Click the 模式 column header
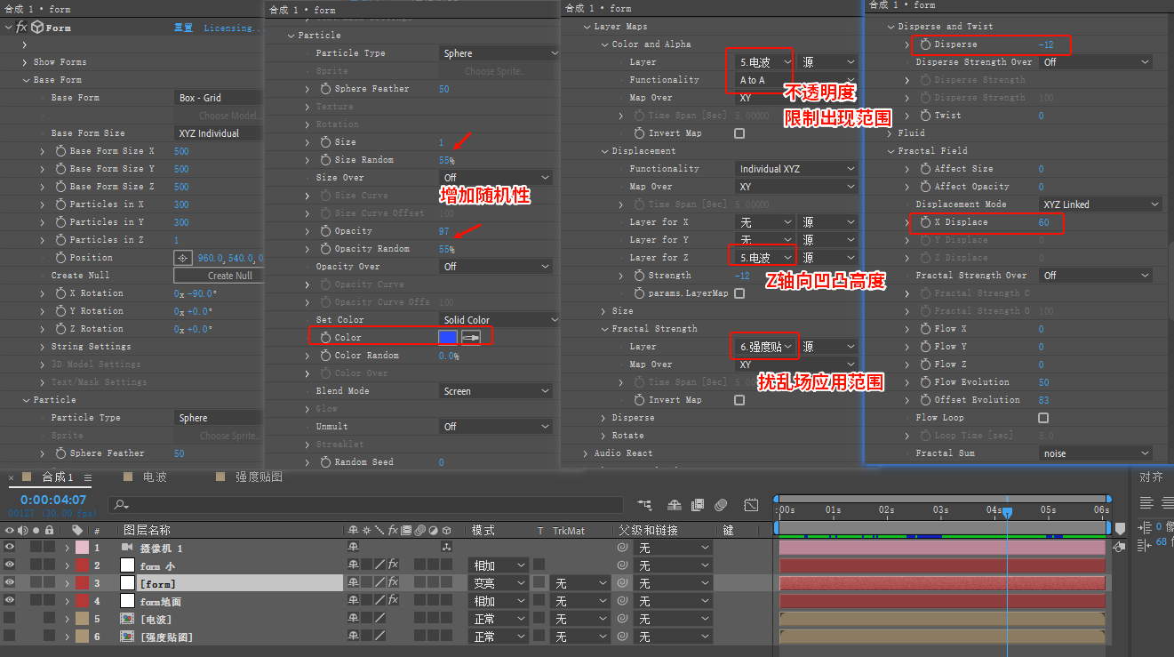 point(483,531)
